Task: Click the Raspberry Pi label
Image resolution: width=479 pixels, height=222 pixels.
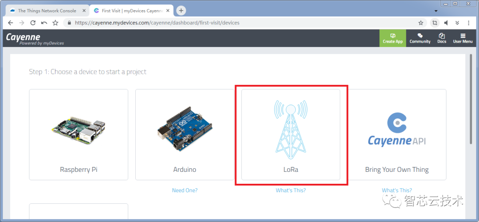Action: coord(79,170)
